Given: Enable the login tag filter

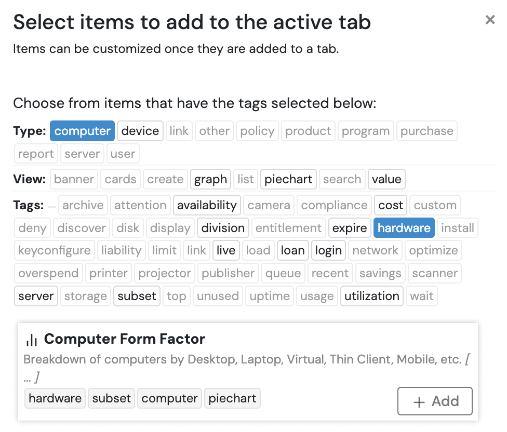Looking at the screenshot, I should [328, 250].
